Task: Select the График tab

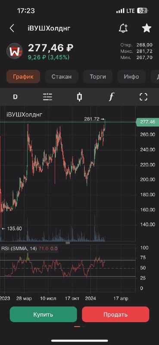Action: [x=23, y=77]
